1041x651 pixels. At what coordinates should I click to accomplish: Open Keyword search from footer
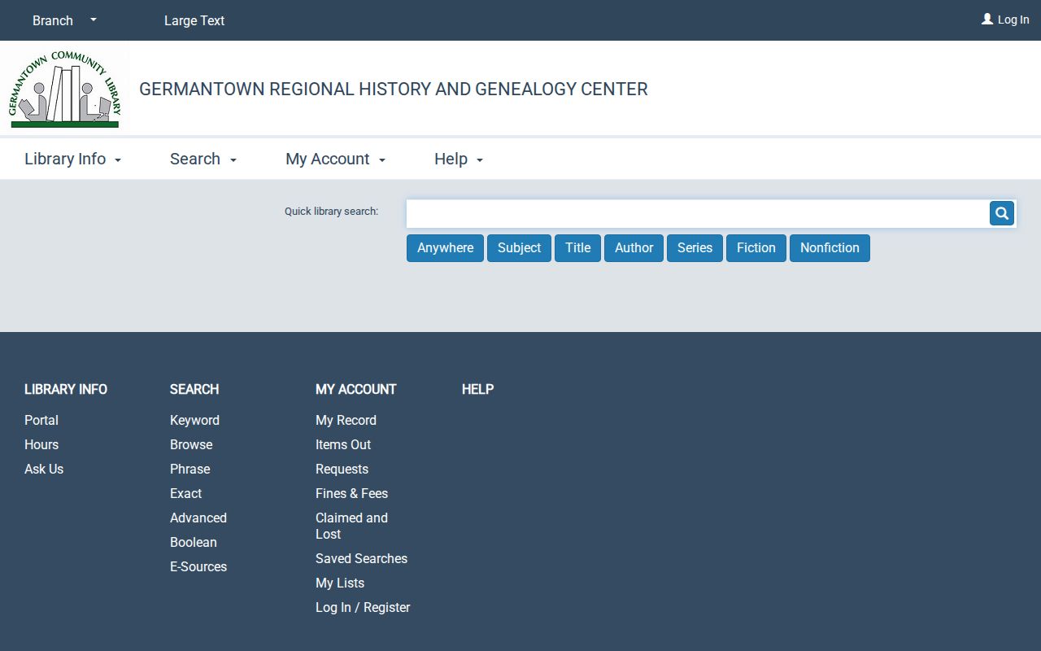tap(194, 420)
